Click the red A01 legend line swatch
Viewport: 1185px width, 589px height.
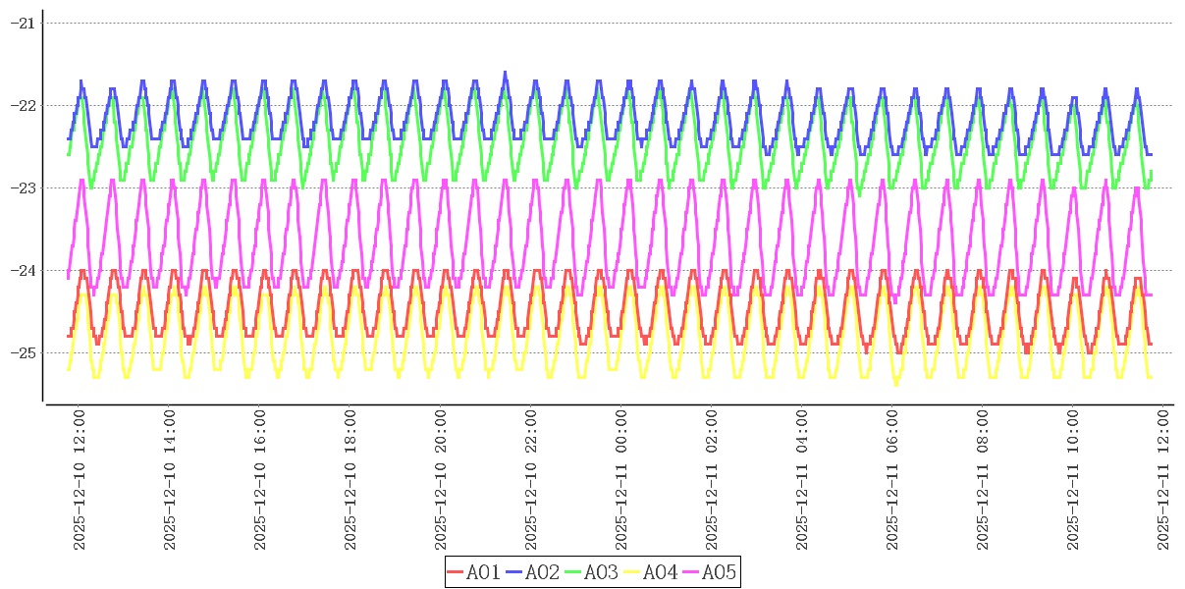point(456,572)
